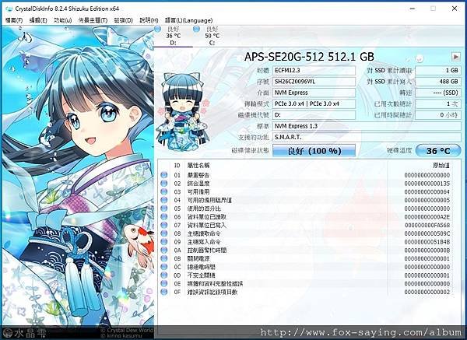Click status orb for attribute 01
This screenshot has width=467, height=340.
click(163, 175)
